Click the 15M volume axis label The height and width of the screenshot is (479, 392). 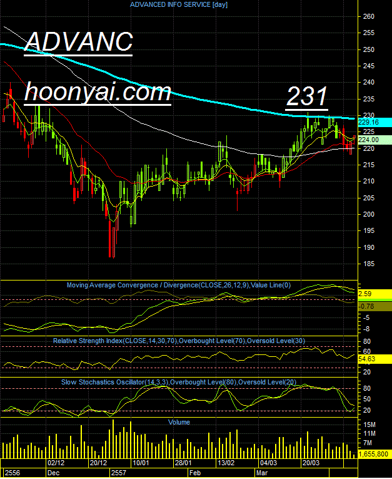point(369,425)
